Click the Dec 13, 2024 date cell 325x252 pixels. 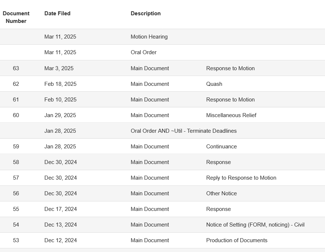(x=60, y=225)
